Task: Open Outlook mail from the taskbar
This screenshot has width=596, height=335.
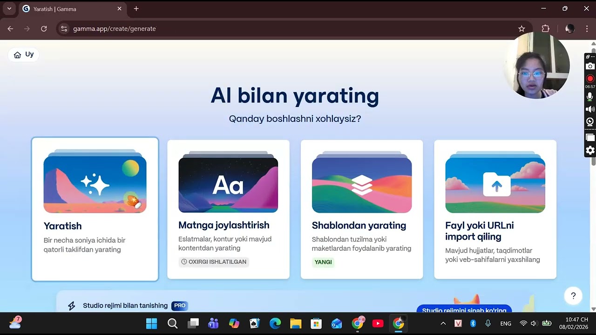Action: pos(337,323)
